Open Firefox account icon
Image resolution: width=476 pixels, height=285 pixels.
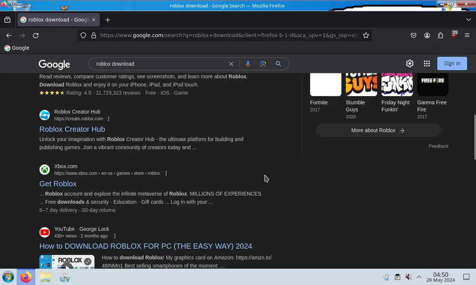pos(427,35)
